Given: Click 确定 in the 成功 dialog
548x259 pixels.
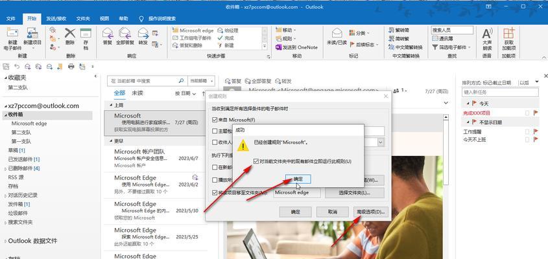Looking at the screenshot, I should tap(298, 179).
